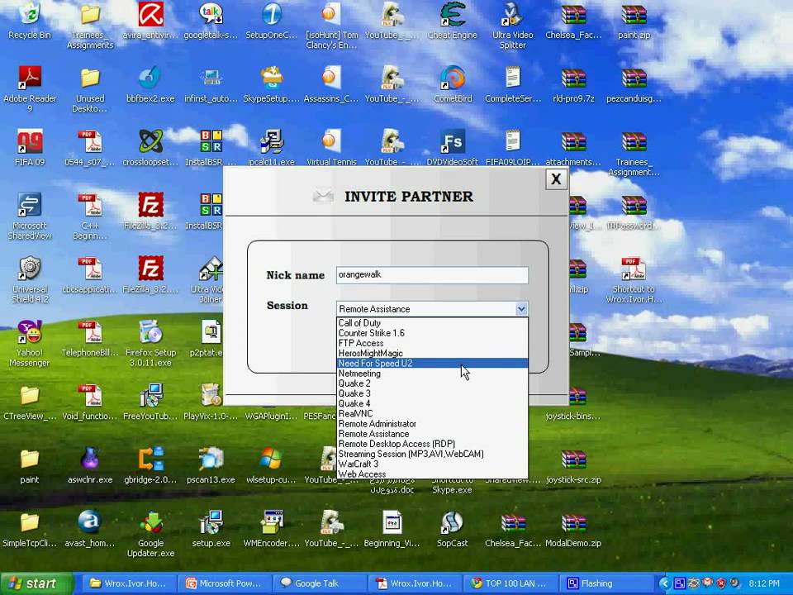Viewport: 793px width, 595px height.
Task: Select the Yahoo! Messenger shortcut
Action: [x=30, y=344]
